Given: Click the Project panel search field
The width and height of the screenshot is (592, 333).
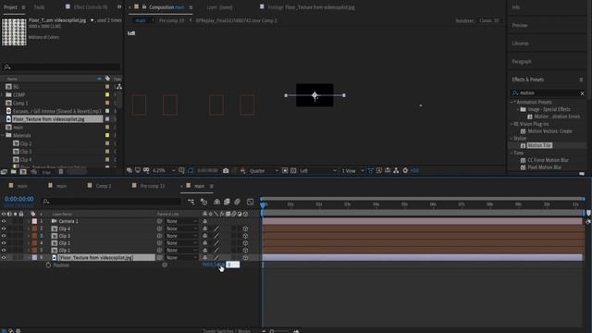Looking at the screenshot, I should [62, 68].
